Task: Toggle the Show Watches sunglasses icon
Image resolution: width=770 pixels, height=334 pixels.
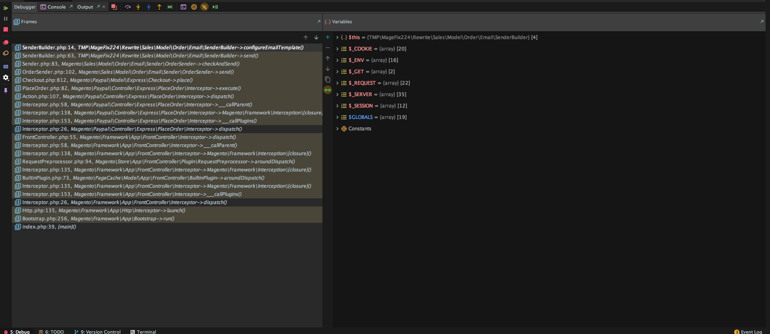Action: pos(328,90)
